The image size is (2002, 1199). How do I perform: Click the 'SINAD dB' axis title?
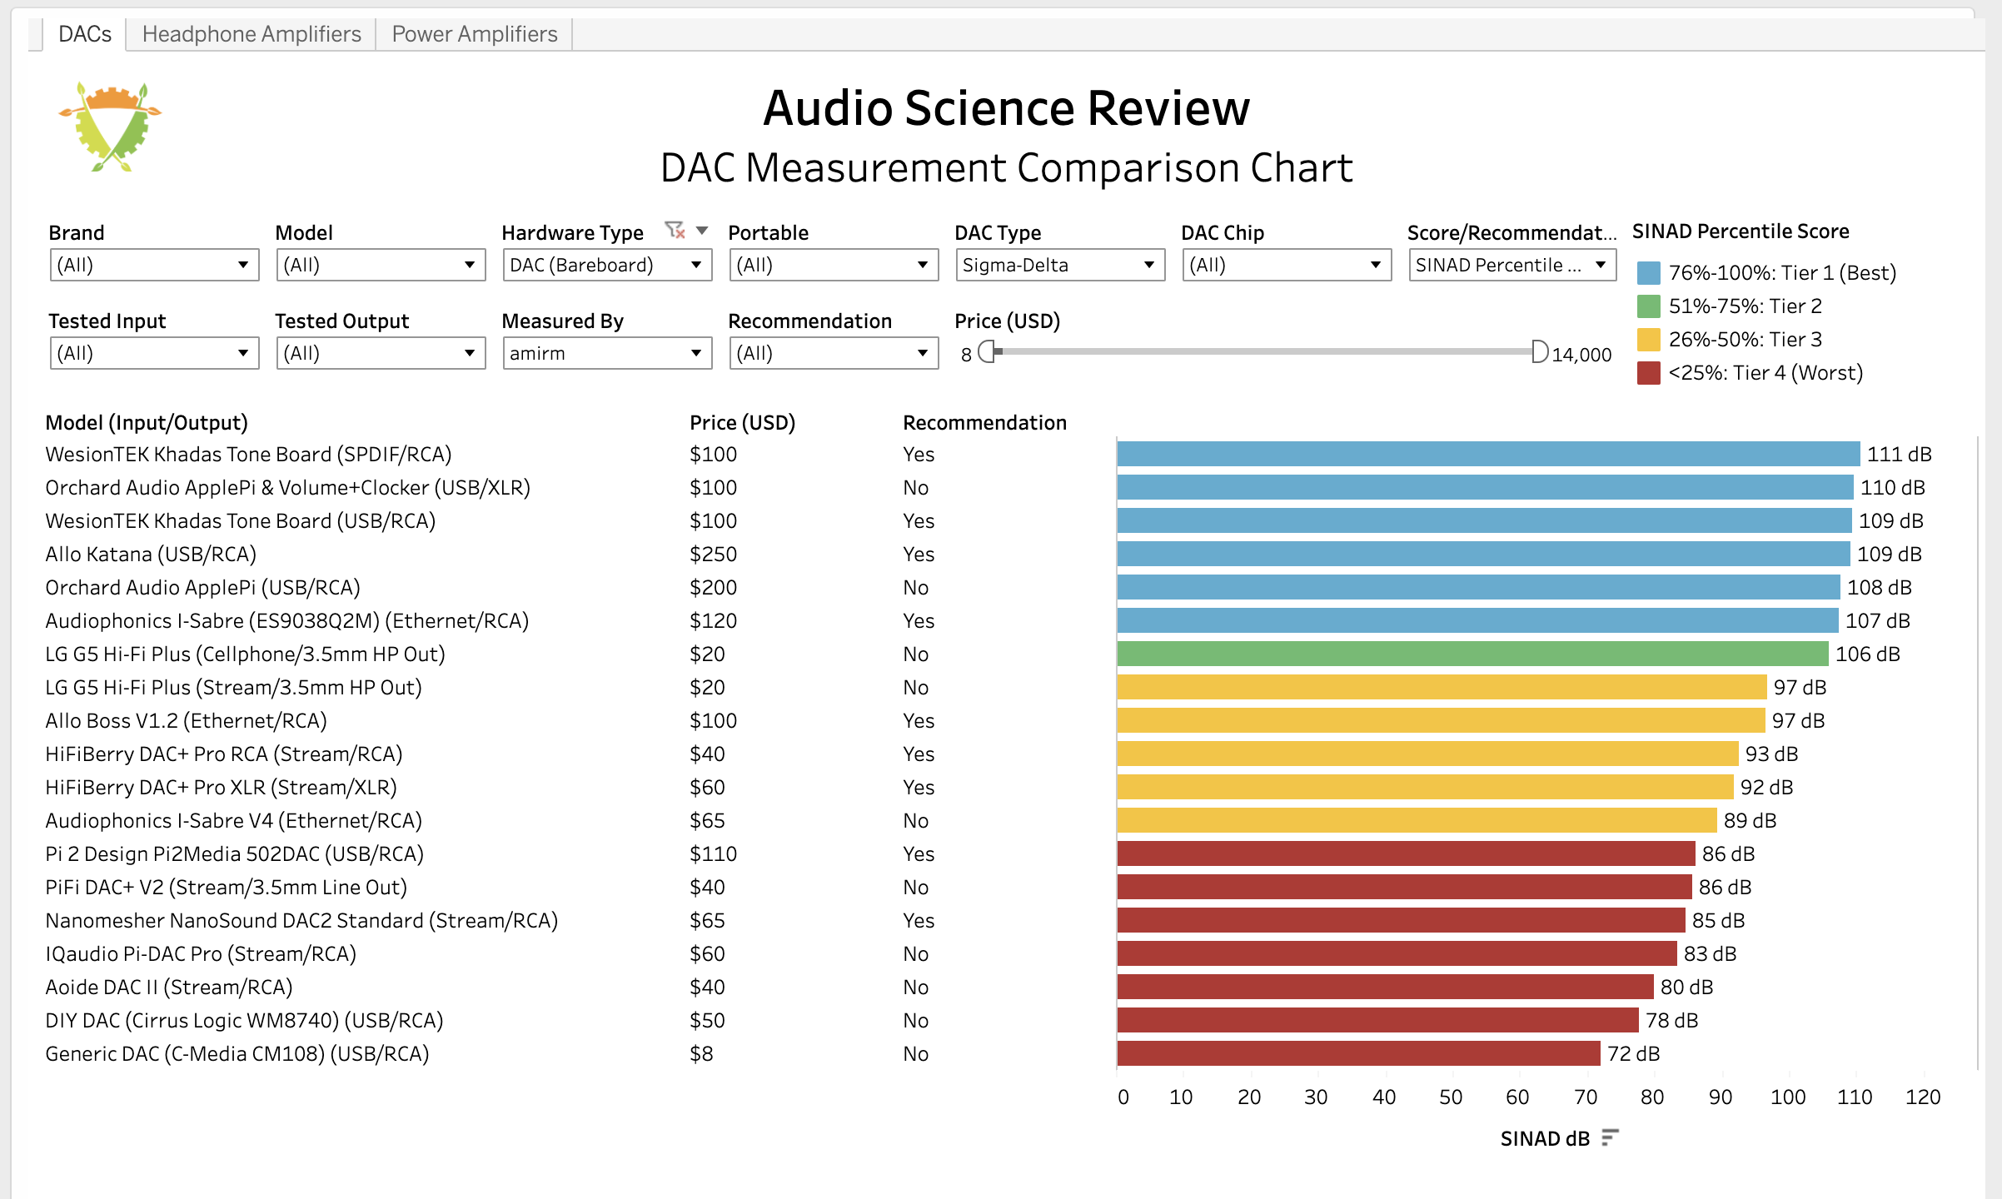pyautogui.click(x=1545, y=1138)
